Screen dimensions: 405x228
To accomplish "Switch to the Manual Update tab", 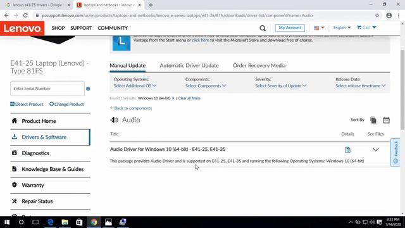I will point(128,66).
